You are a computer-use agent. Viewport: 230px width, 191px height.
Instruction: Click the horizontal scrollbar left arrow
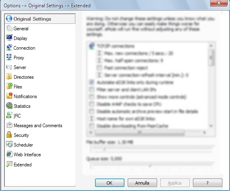point(91,132)
